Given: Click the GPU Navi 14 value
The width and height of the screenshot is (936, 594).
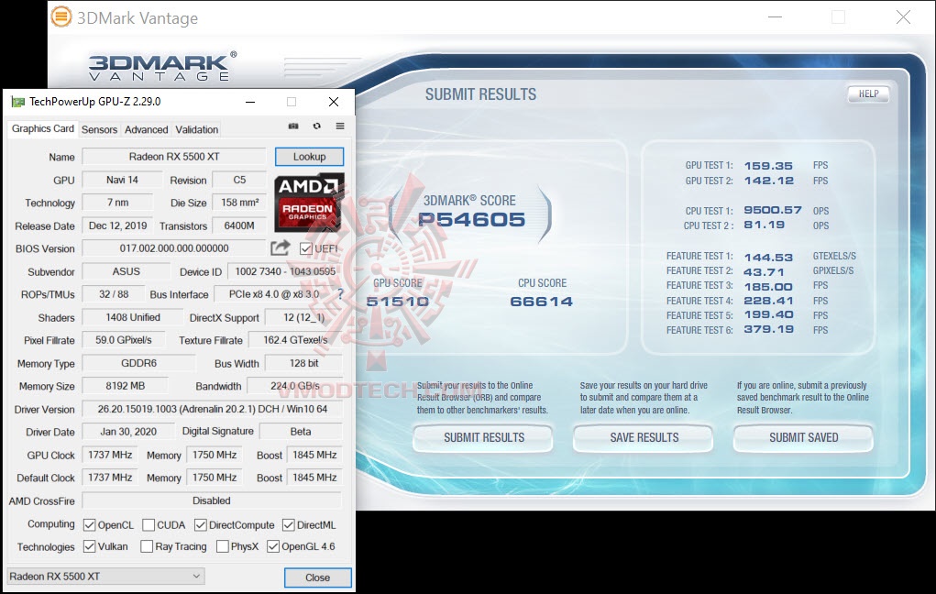Looking at the screenshot, I should (x=122, y=180).
